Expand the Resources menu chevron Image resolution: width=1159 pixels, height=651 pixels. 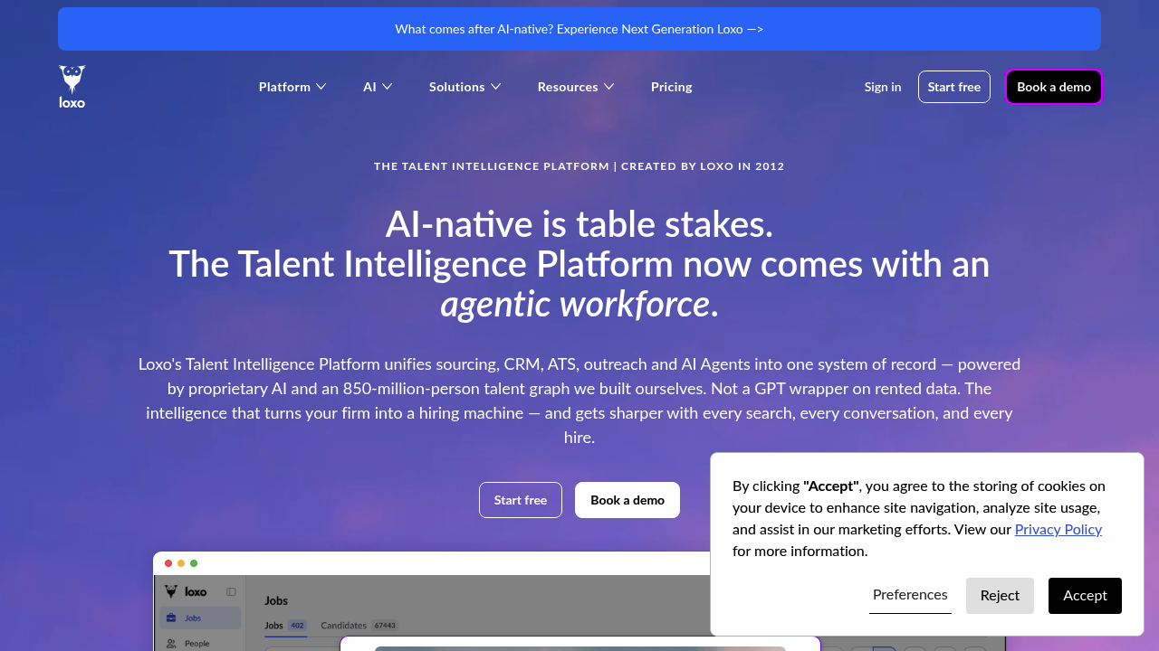click(x=609, y=87)
